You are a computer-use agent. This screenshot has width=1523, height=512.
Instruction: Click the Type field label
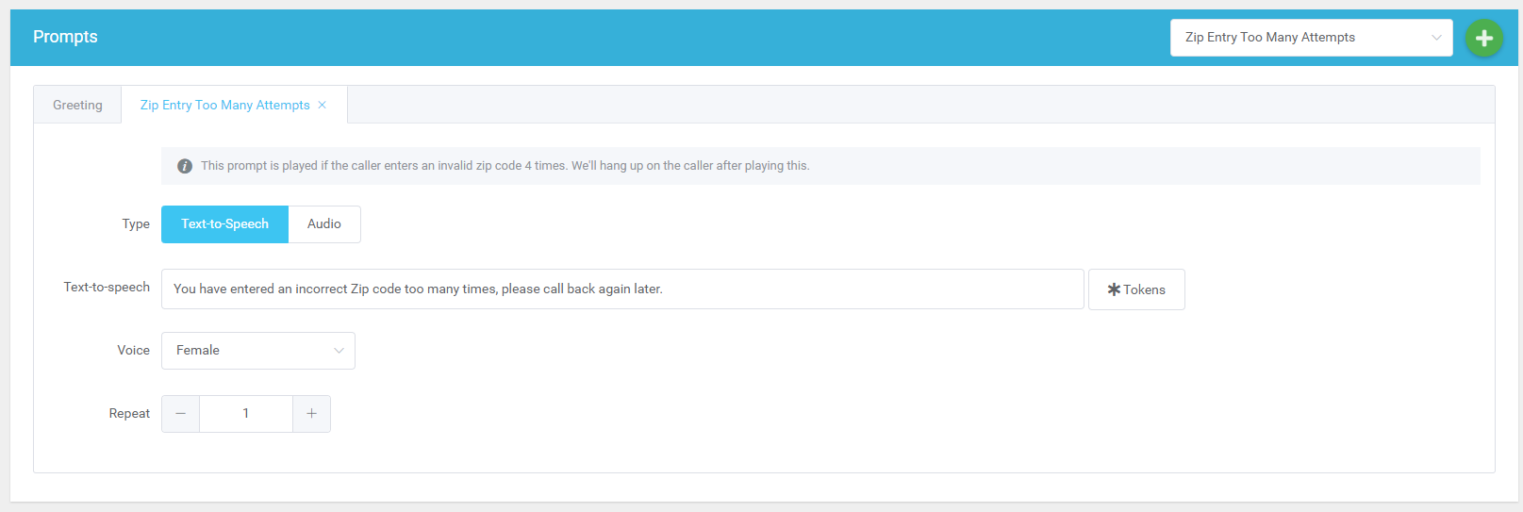click(136, 223)
